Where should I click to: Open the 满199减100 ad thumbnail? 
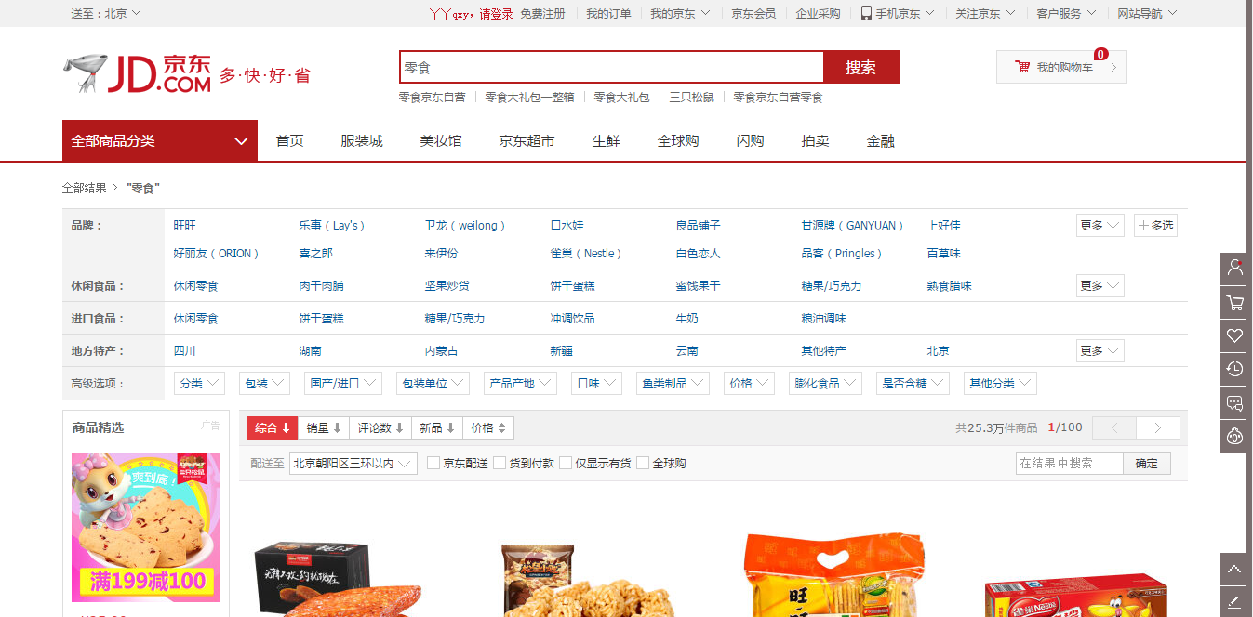pyautogui.click(x=146, y=528)
